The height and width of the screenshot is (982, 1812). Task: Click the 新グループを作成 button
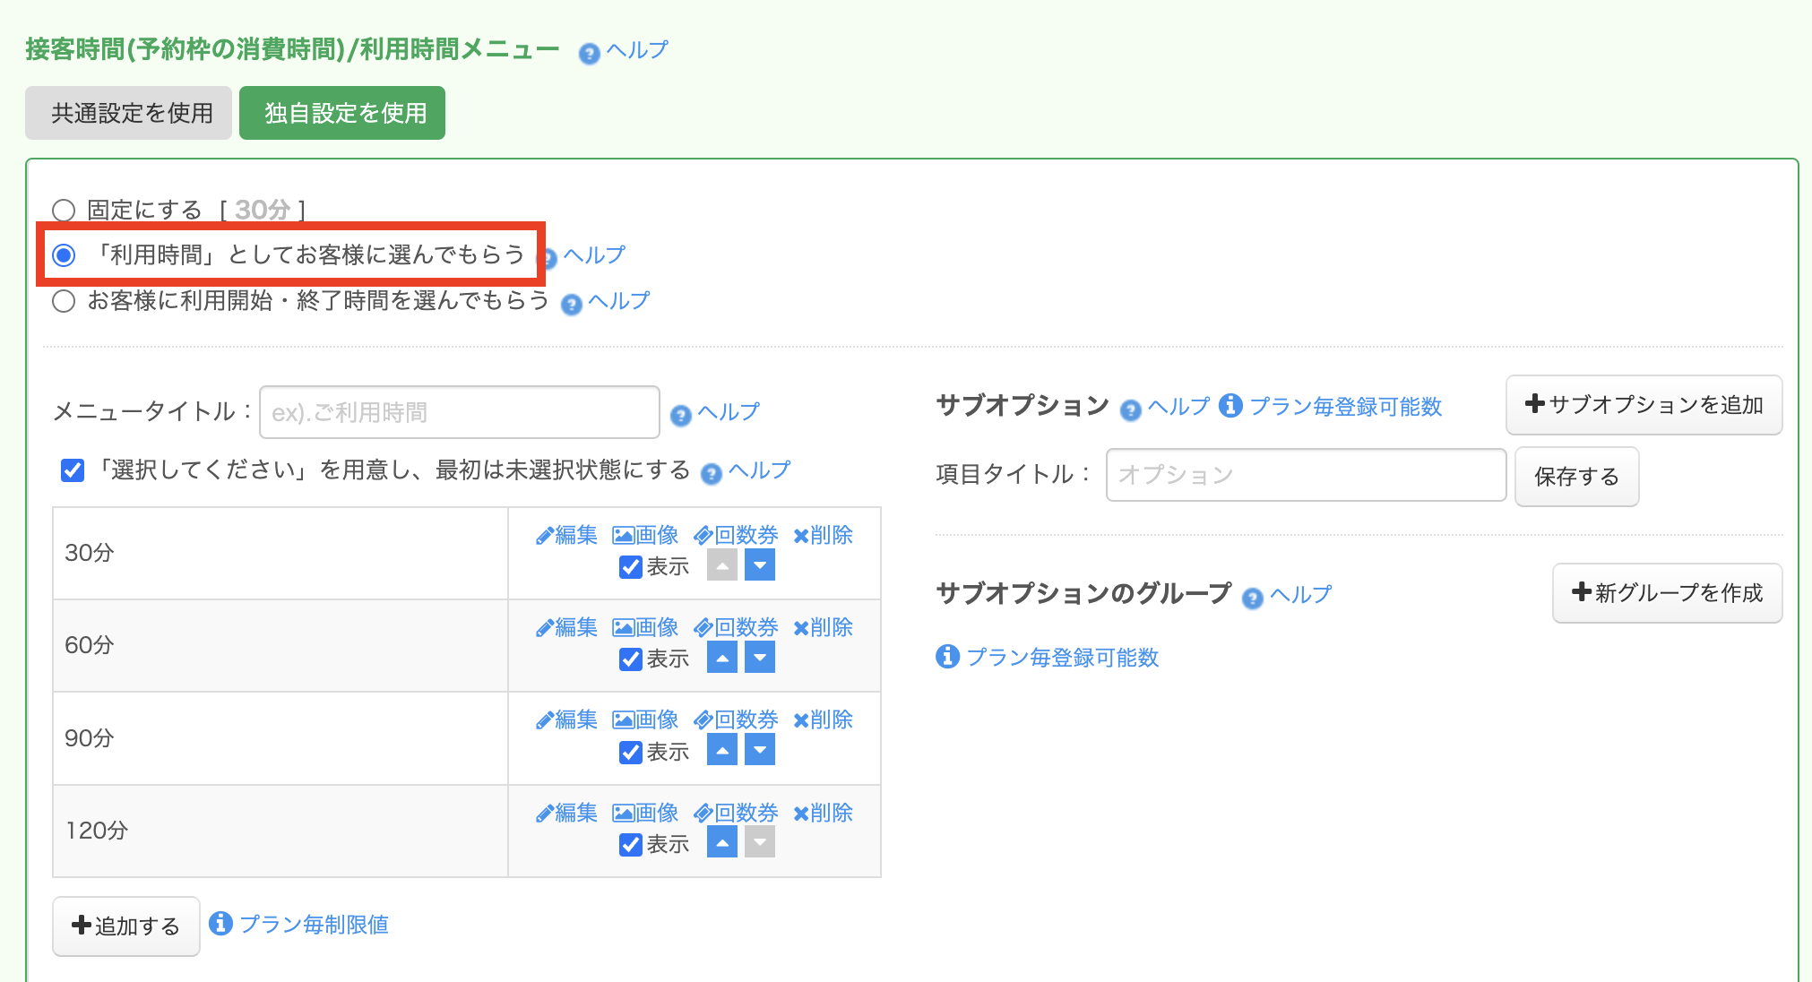tap(1667, 593)
